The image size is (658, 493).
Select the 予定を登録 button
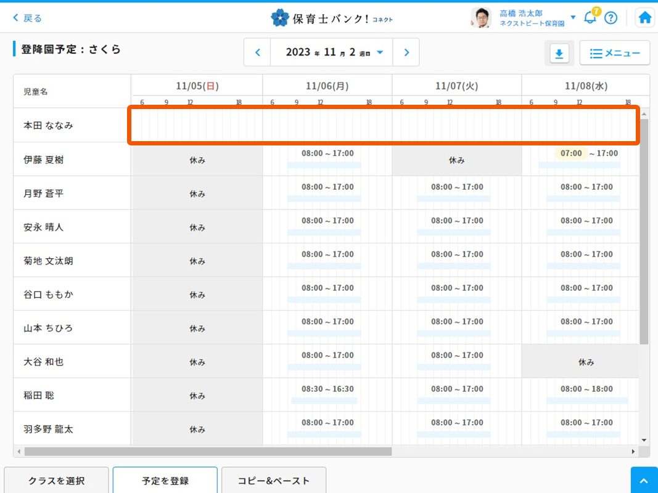(165, 481)
